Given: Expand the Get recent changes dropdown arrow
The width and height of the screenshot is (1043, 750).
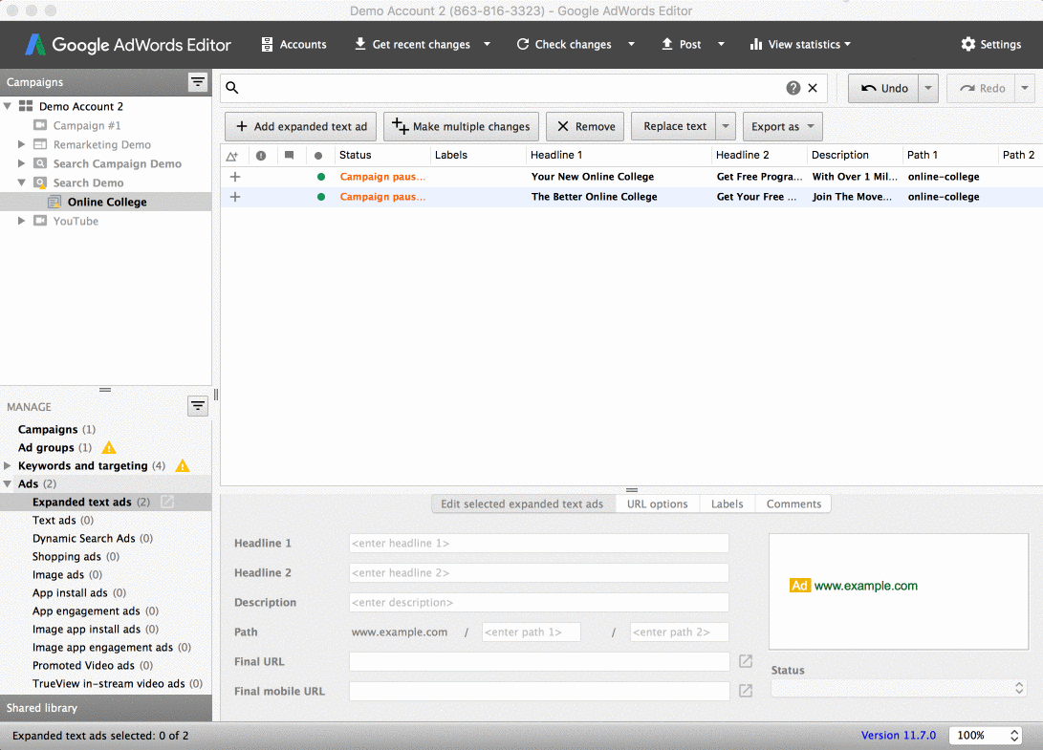Looking at the screenshot, I should 487,45.
